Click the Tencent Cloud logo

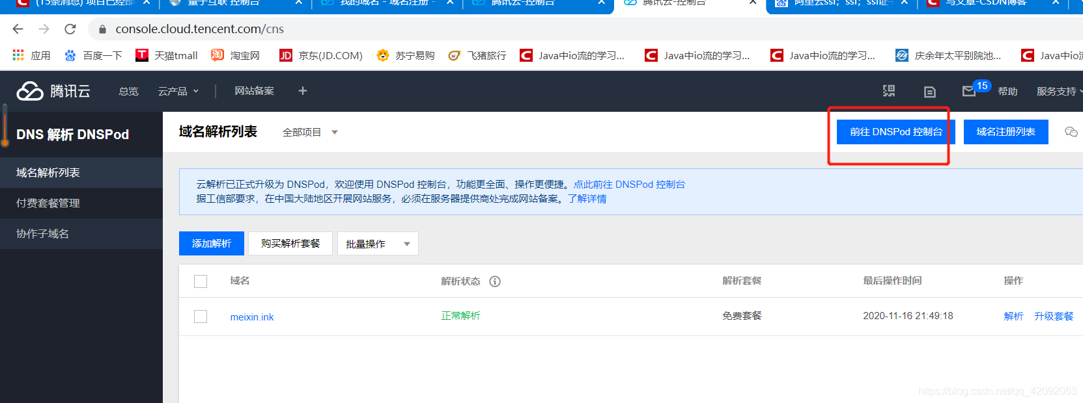pos(53,91)
